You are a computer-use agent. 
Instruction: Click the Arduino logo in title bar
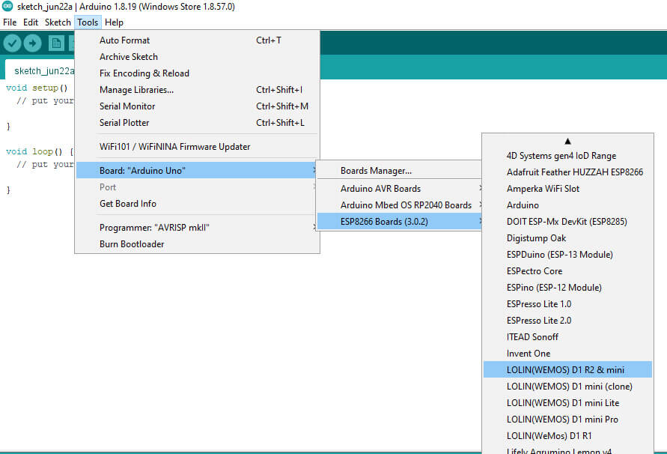tap(7, 7)
